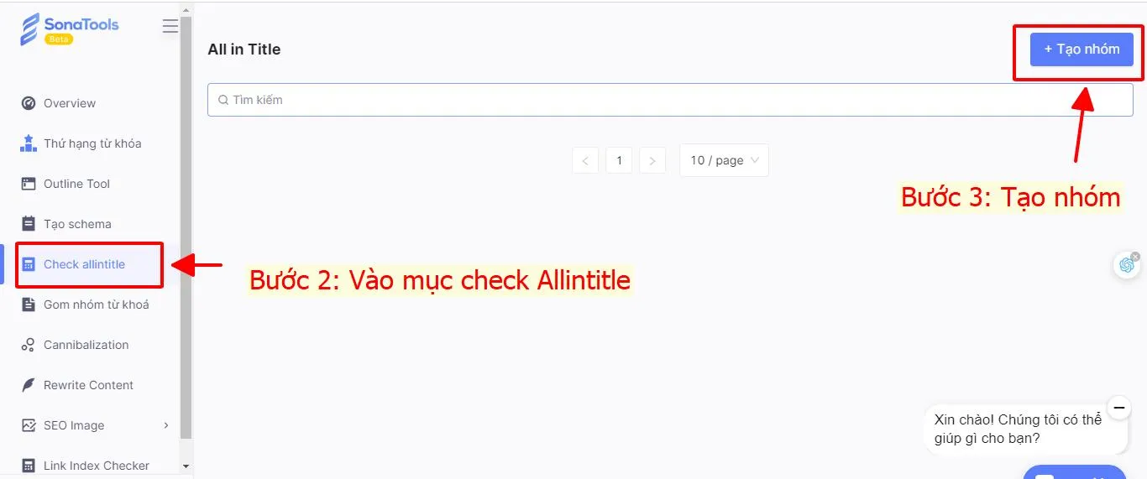Image resolution: width=1147 pixels, height=479 pixels.
Task: Click the SEO Image picture icon
Action: pyautogui.click(x=29, y=425)
